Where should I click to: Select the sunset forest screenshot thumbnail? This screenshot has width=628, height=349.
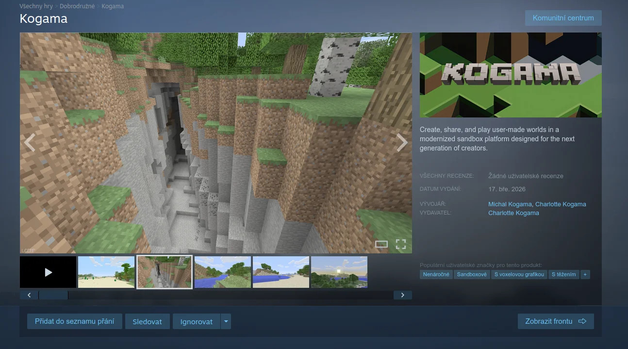[339, 272]
